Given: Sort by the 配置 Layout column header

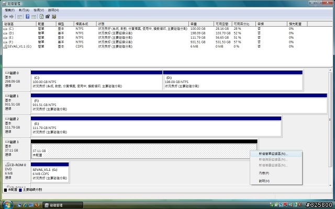Looking at the screenshot, I should (46, 24).
